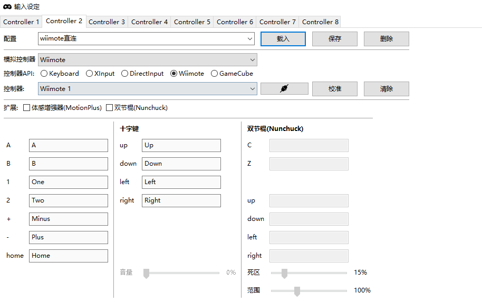The height and width of the screenshot is (303, 482).
Task: Click the D-pad up mapping field
Action: pos(181,145)
